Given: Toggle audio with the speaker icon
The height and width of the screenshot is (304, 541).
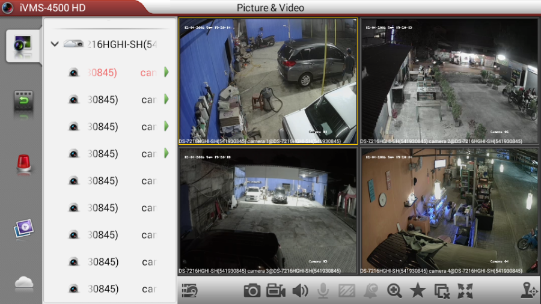Looking at the screenshot, I should [299, 291].
